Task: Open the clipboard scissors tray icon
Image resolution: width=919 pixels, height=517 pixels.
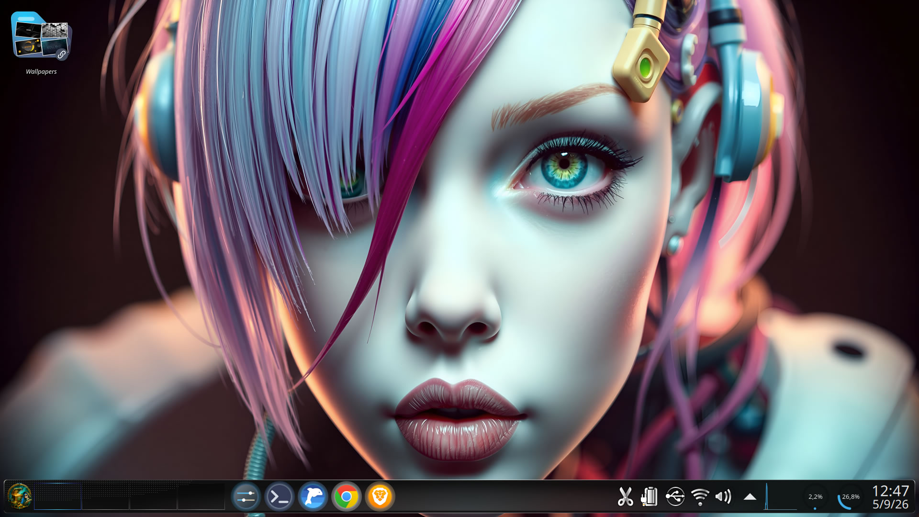Action: click(x=625, y=496)
